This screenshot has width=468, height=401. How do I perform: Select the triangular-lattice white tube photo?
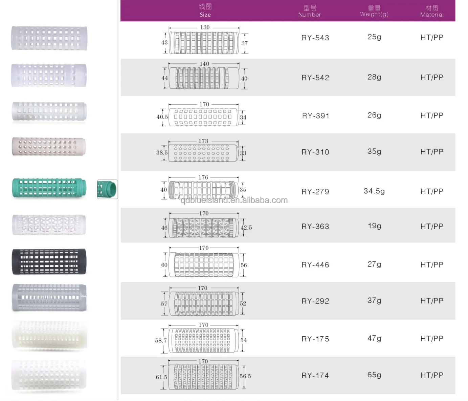pyautogui.click(x=49, y=225)
